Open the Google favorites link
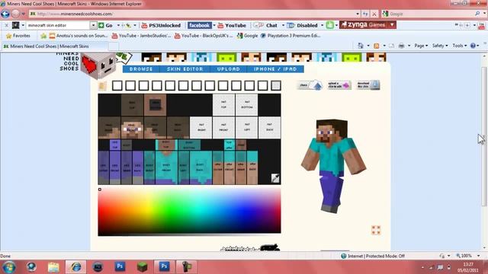The width and height of the screenshot is (488, 274). pyautogui.click(x=247, y=36)
